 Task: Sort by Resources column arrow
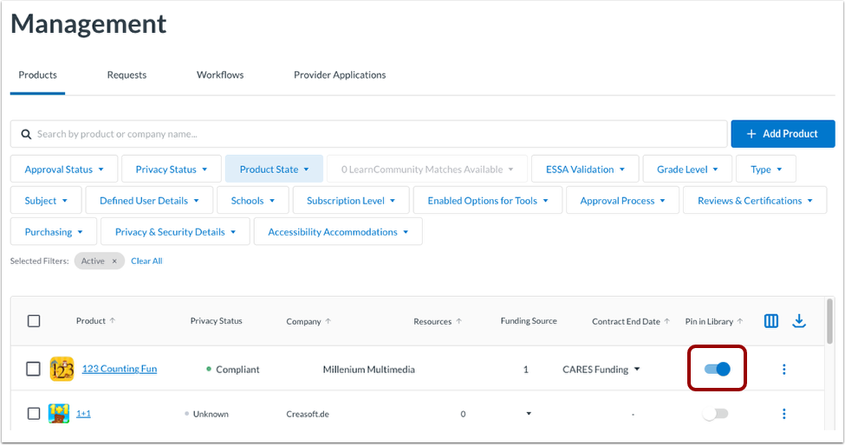pos(459,321)
